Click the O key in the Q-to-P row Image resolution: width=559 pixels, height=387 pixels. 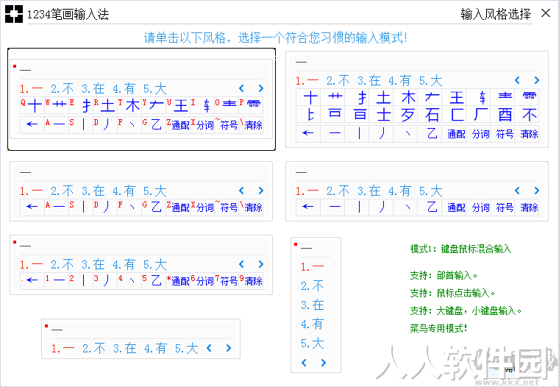click(x=226, y=105)
